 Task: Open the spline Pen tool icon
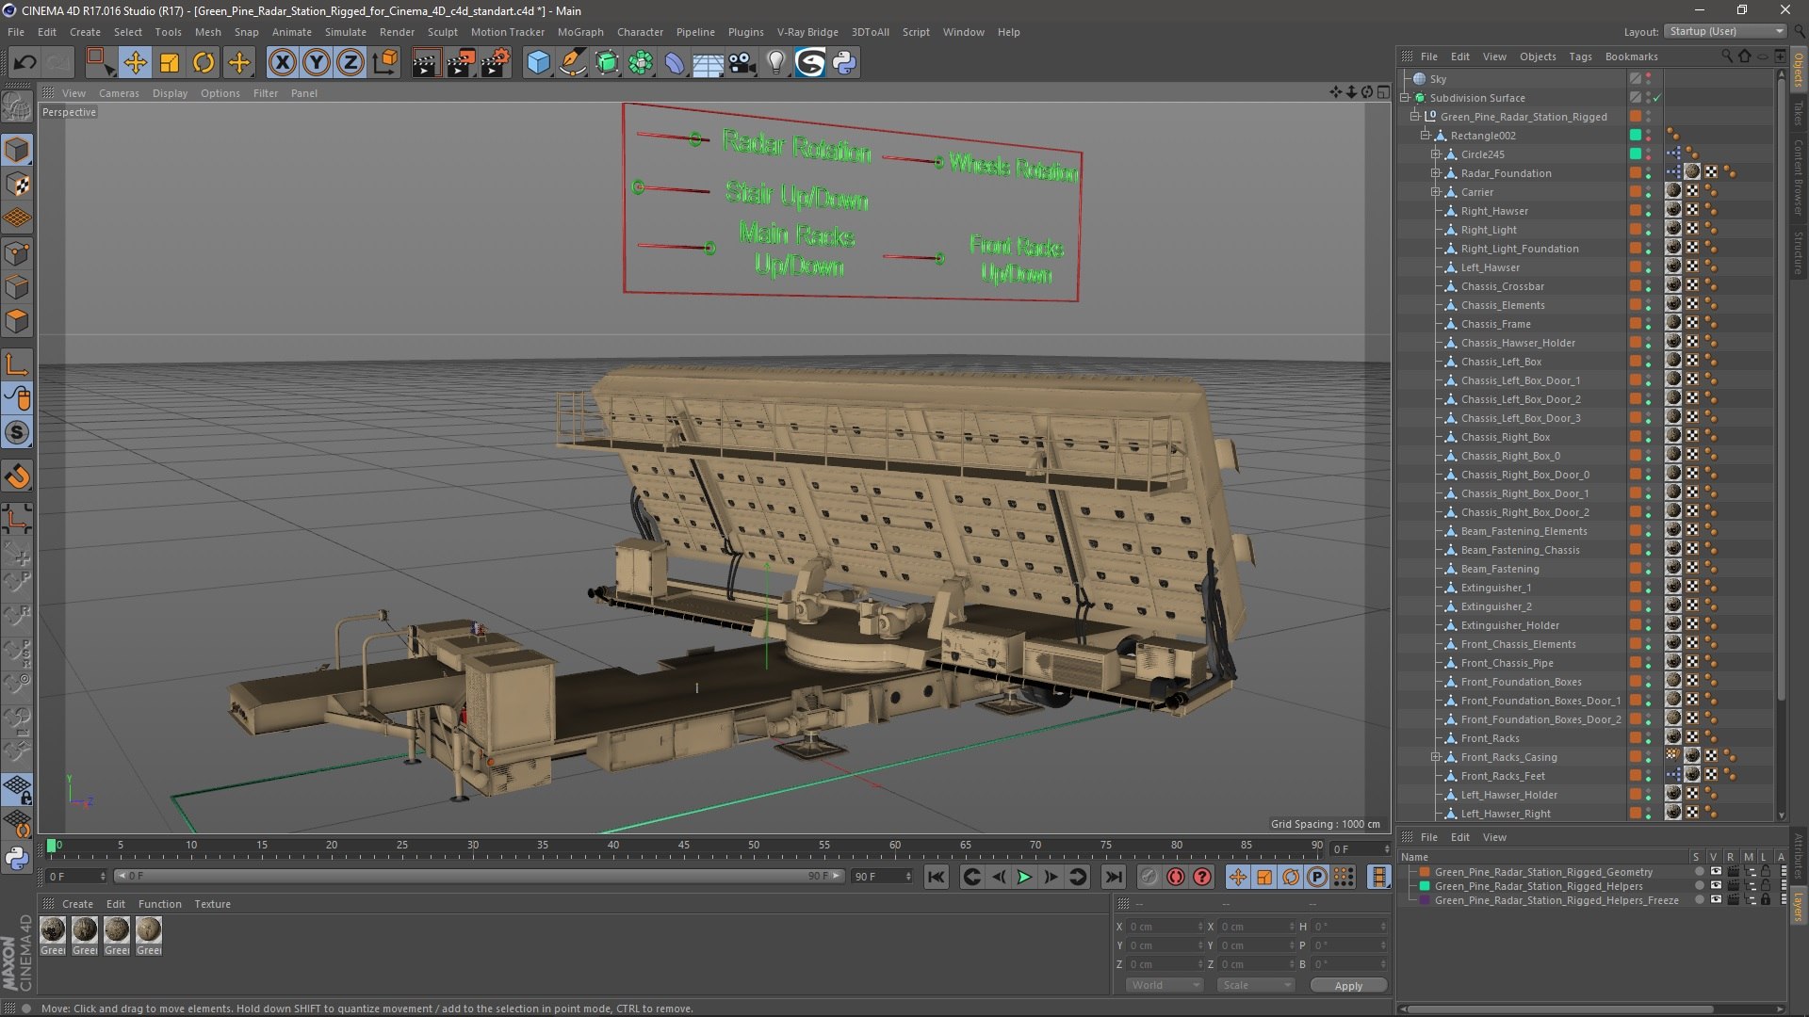tap(572, 63)
